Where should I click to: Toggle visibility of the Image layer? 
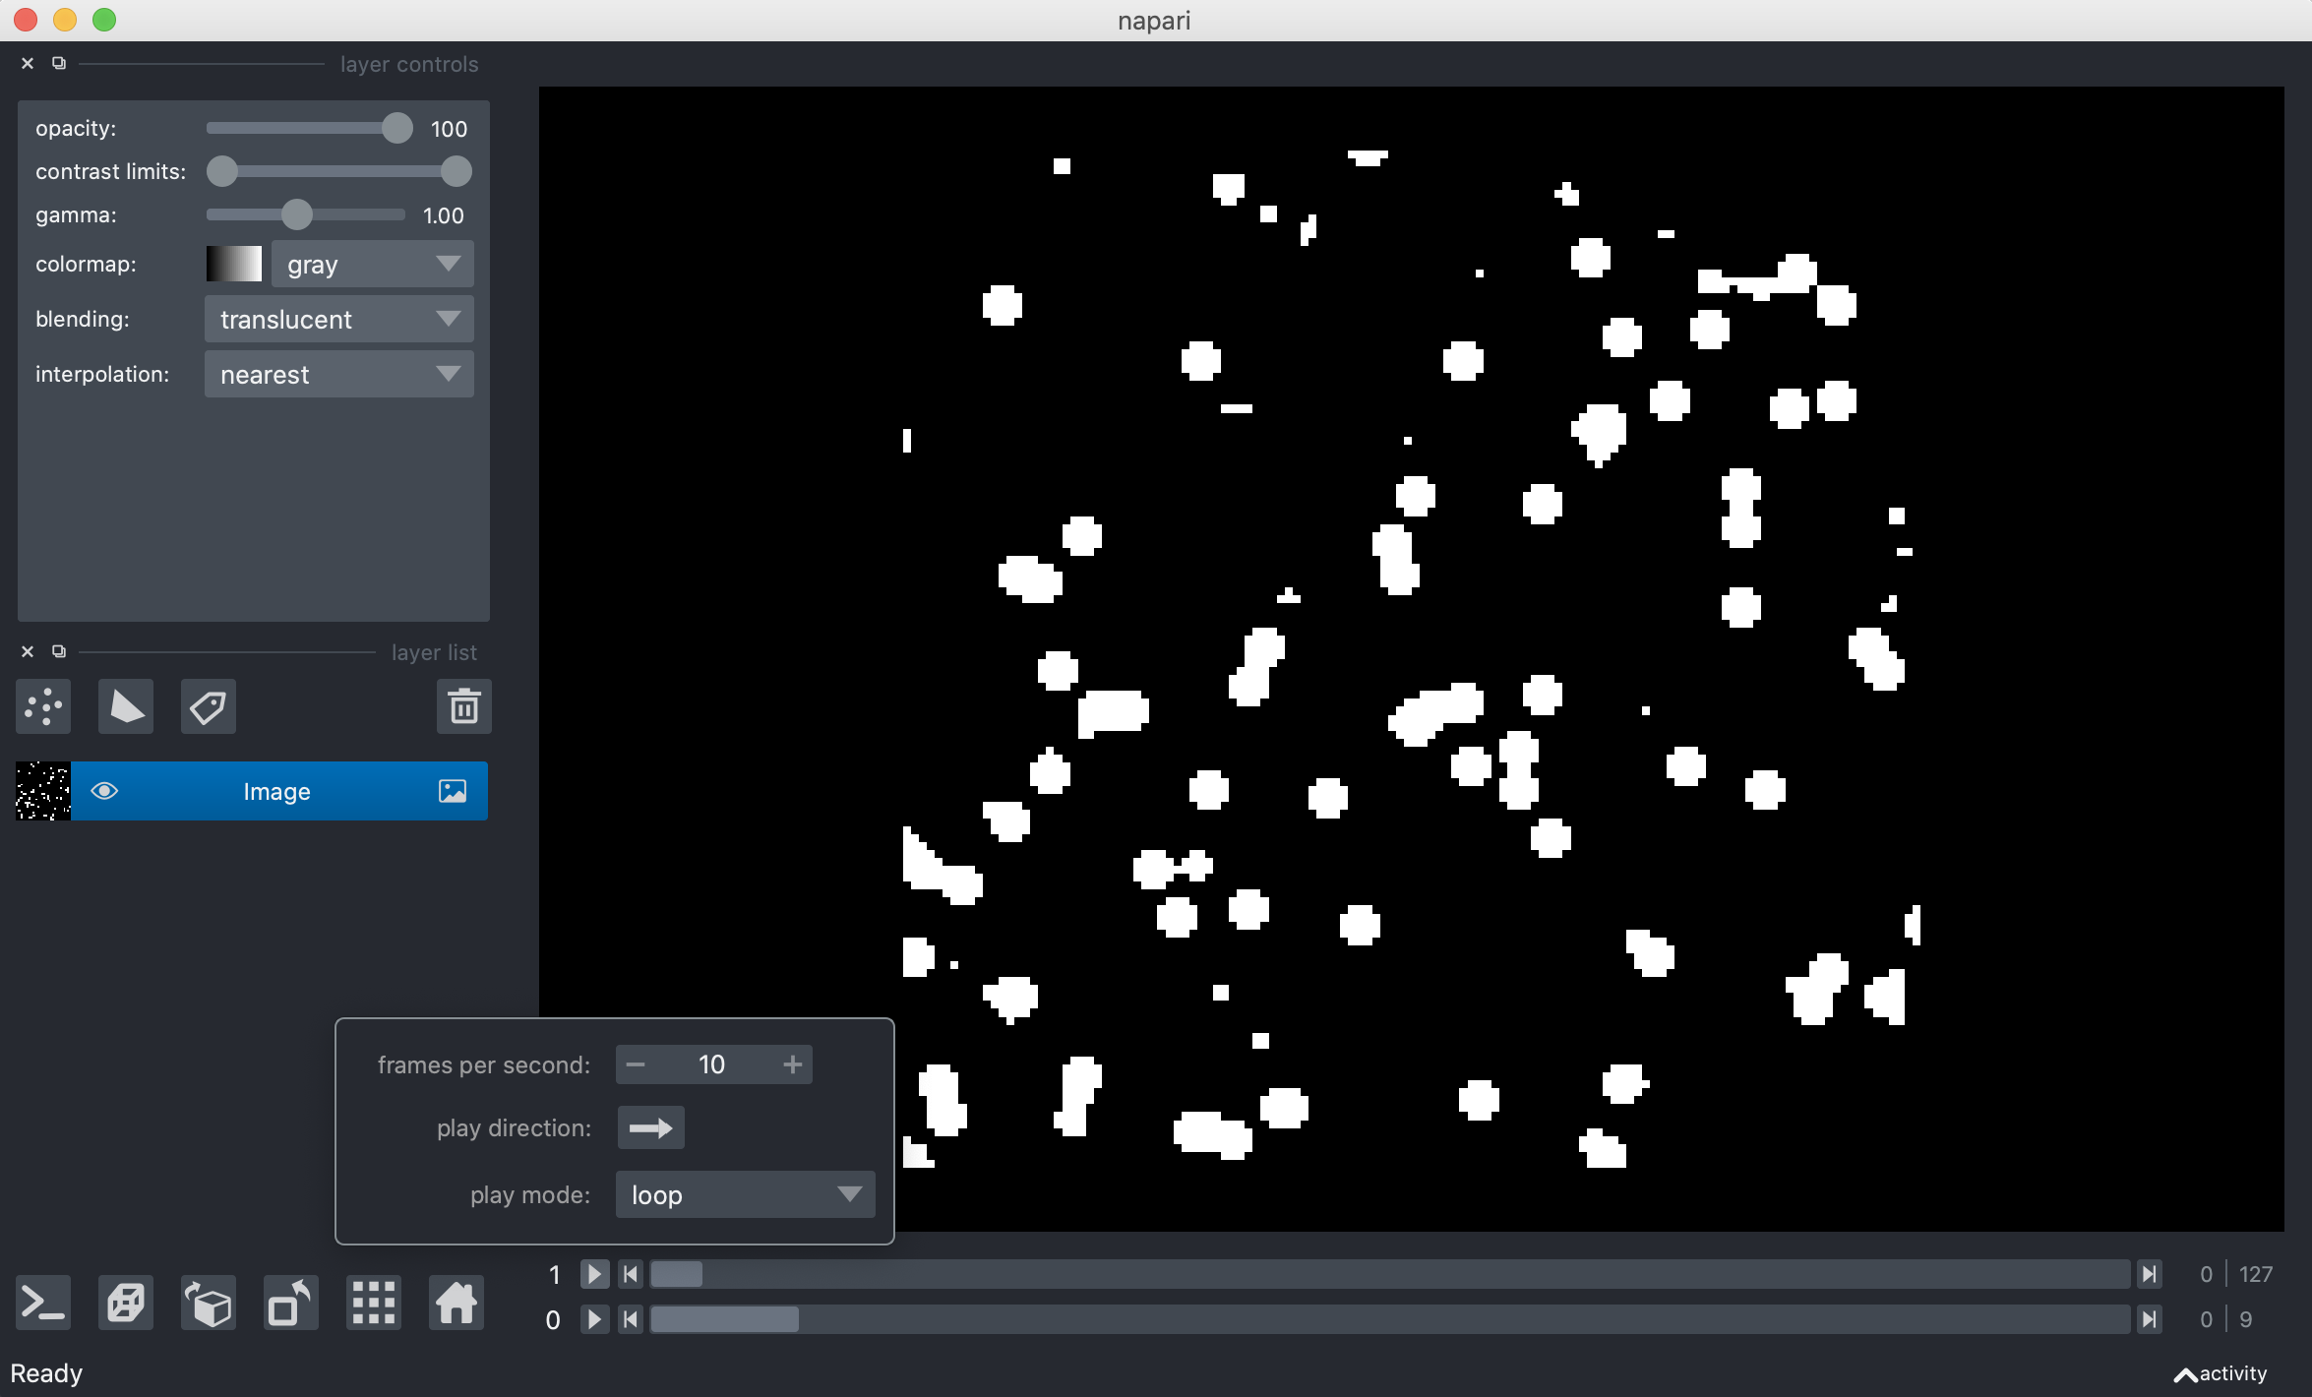(104, 791)
